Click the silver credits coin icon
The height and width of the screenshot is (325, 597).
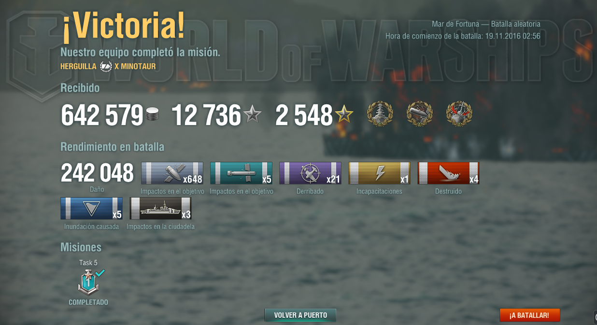tap(152, 115)
